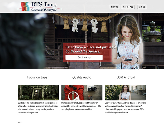This screenshot has width=164, height=123.
Task: Click Get the App in header
Action: click(128, 7)
